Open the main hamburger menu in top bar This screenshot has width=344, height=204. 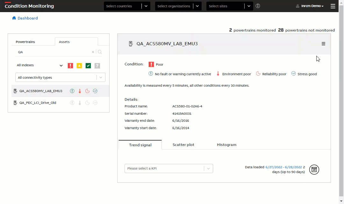(x=333, y=6)
